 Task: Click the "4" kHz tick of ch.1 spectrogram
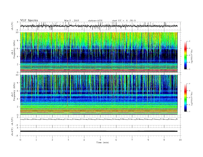pyautogui.click(x=18, y=56)
